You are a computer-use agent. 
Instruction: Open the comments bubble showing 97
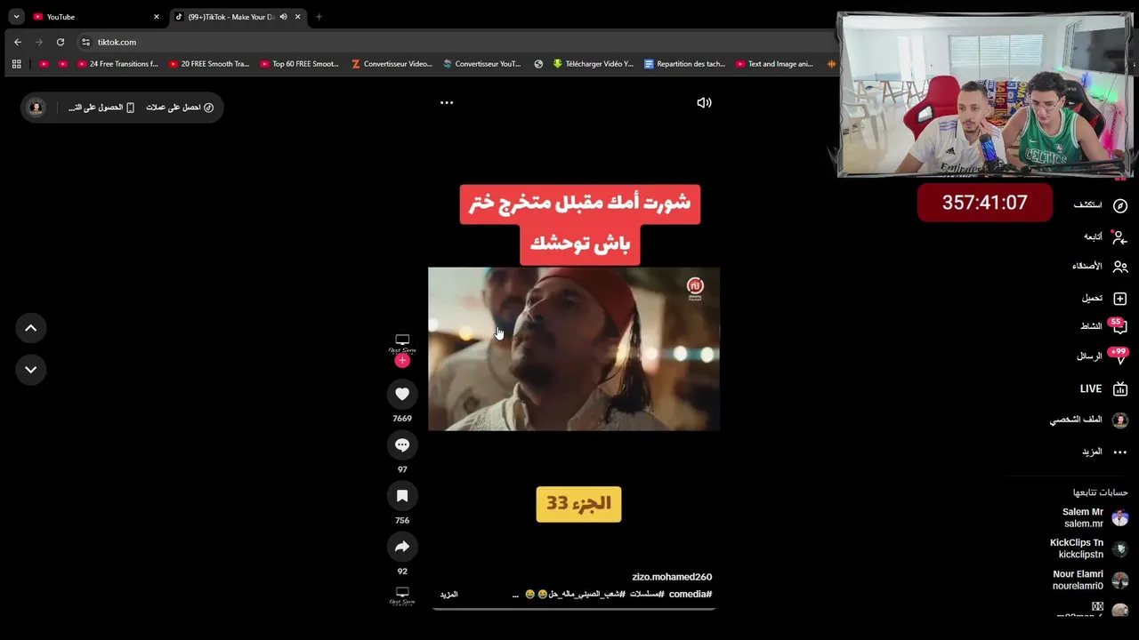402,444
